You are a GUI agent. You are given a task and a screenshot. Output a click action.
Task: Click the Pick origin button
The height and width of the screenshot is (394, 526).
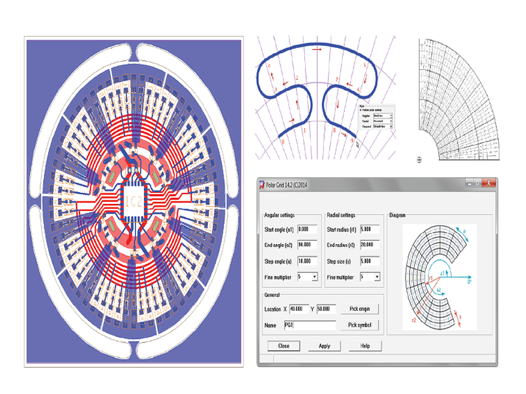[x=359, y=309]
